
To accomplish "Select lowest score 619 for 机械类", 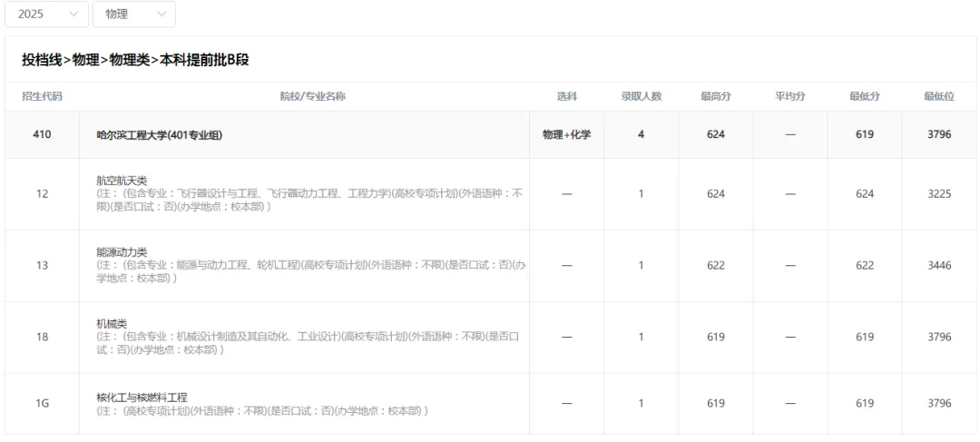I will [x=865, y=337].
